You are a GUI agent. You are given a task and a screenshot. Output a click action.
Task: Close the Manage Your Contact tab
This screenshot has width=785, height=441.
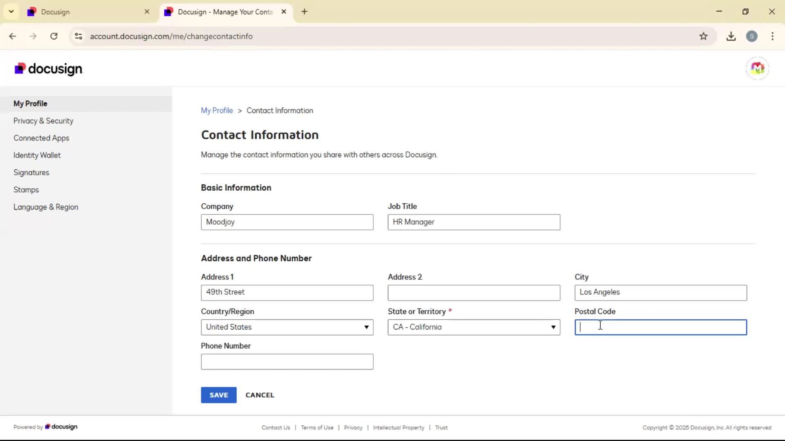(x=284, y=12)
